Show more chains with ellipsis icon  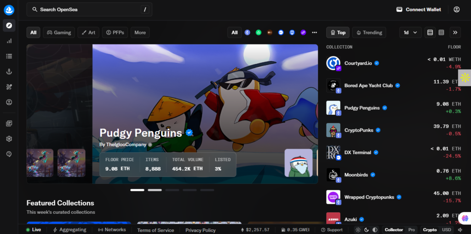click(x=315, y=33)
